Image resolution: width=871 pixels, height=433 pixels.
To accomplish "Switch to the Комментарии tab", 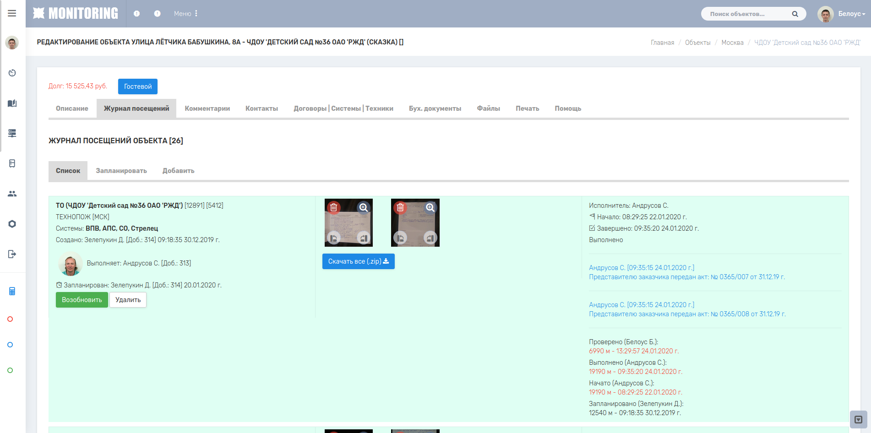I will [x=207, y=108].
